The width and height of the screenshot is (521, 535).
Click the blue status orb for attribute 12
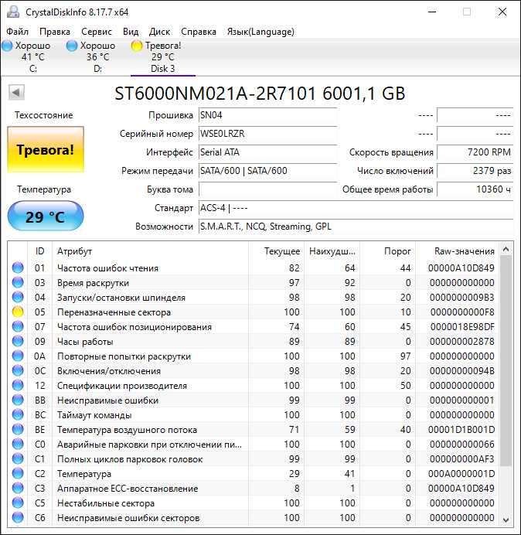pyautogui.click(x=18, y=385)
